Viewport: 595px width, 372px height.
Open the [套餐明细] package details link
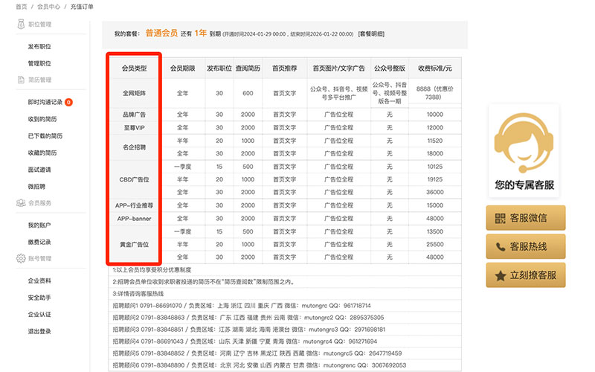tap(371, 33)
